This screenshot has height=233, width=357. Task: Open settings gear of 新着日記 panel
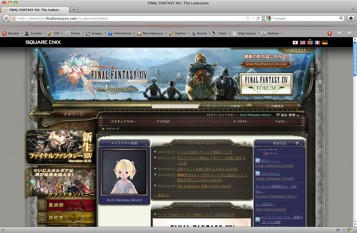[297, 143]
